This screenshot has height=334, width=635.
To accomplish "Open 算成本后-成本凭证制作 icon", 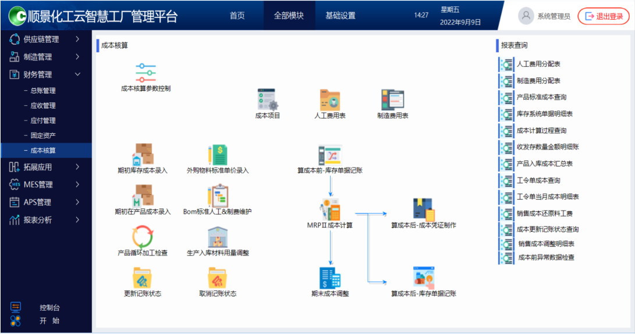I will point(423,209).
